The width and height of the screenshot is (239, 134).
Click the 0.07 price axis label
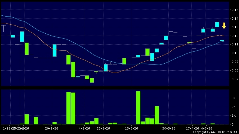[x=235, y=79]
